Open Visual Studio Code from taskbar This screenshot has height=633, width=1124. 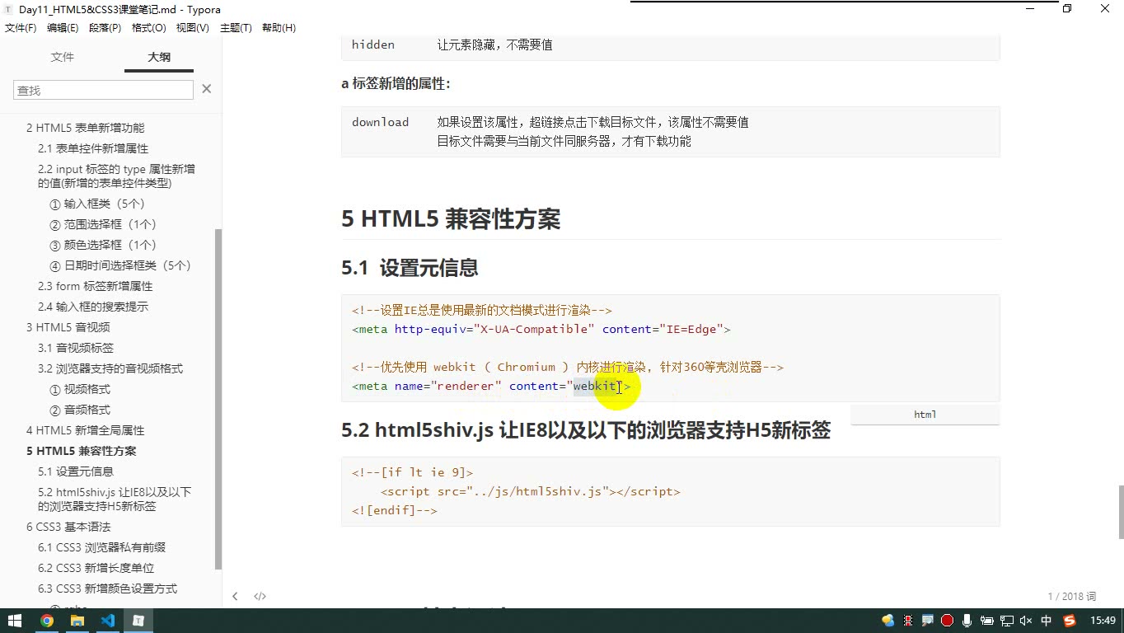(108, 621)
